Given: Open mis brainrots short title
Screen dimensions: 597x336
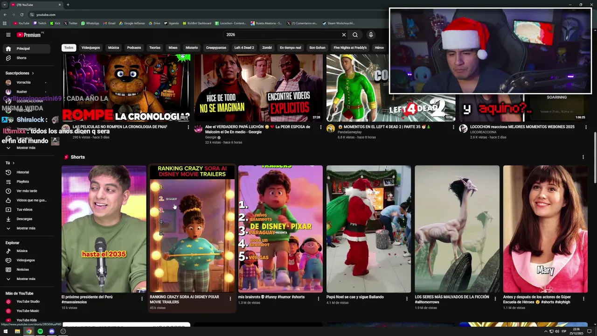Looking at the screenshot, I should pos(271,297).
